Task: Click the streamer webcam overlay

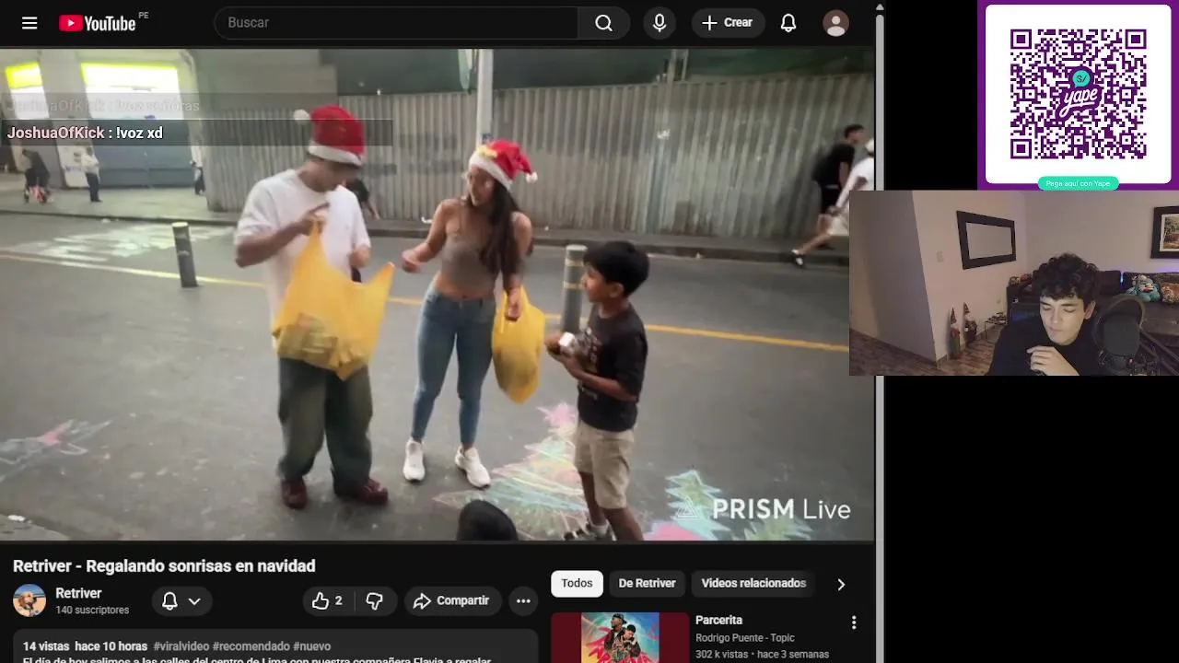Action: coord(1014,283)
